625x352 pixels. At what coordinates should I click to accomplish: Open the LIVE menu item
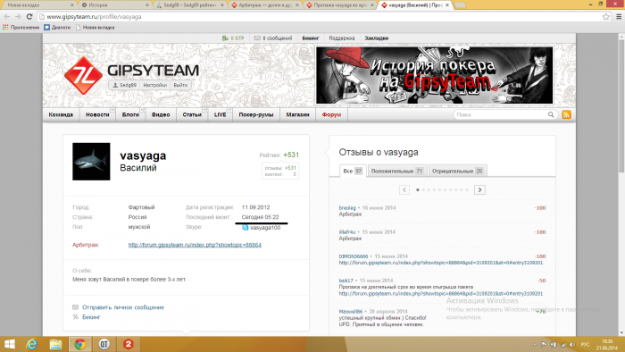coord(220,115)
